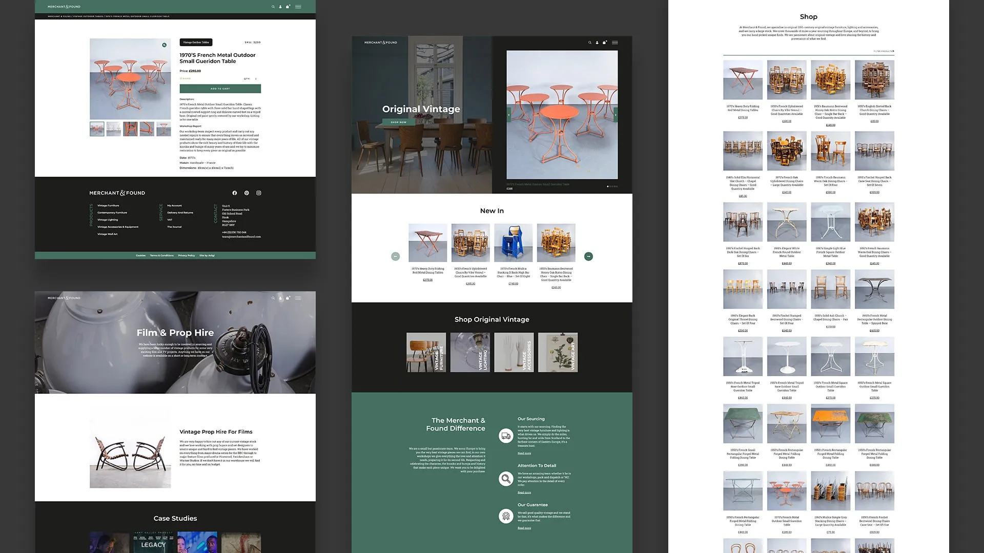Image resolution: width=984 pixels, height=553 pixels.
Task: Click Attention To Detail magnifier icon
Action: click(x=506, y=479)
